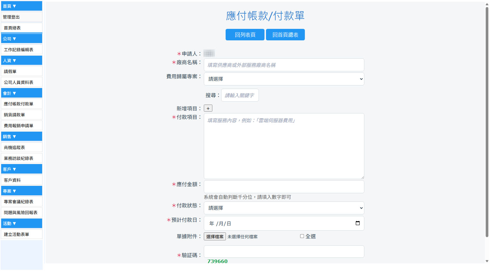Collapse the 公司 sidebar section

pos(22,39)
